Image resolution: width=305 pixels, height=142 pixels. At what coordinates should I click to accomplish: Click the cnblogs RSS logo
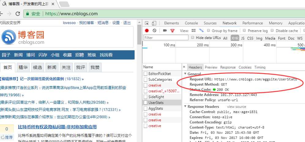point(9,37)
